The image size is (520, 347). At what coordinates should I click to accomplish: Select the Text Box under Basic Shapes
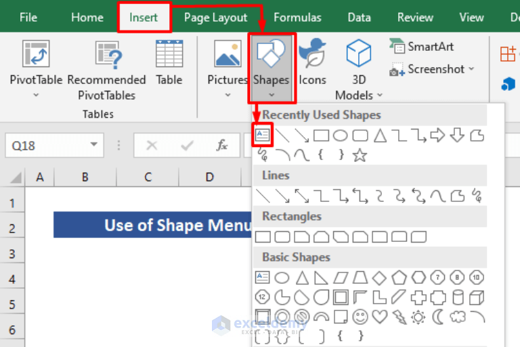tap(262, 277)
